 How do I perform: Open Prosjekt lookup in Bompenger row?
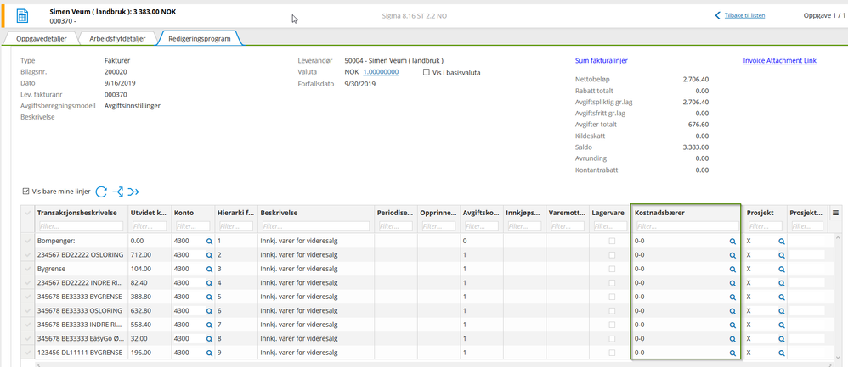coord(782,240)
